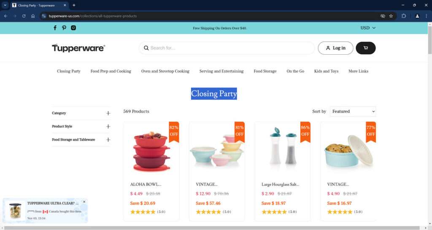Open Kids and Toys menu
The width and height of the screenshot is (432, 230).
pyautogui.click(x=326, y=71)
